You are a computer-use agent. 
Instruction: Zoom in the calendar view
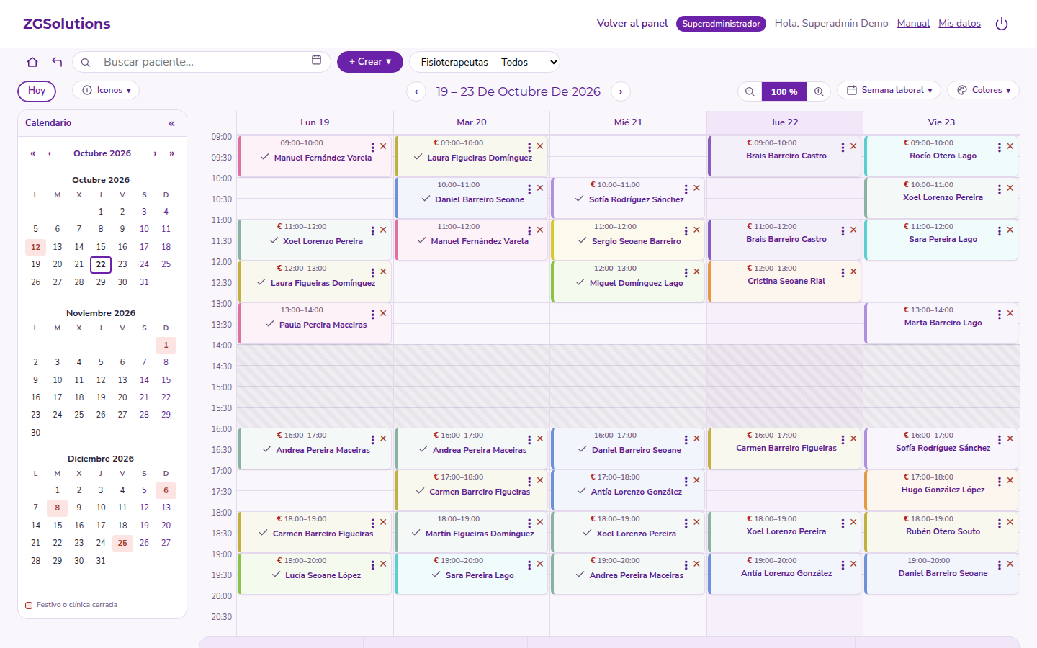pos(819,91)
